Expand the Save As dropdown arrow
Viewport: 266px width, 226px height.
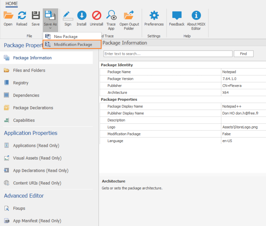(x=50, y=28)
